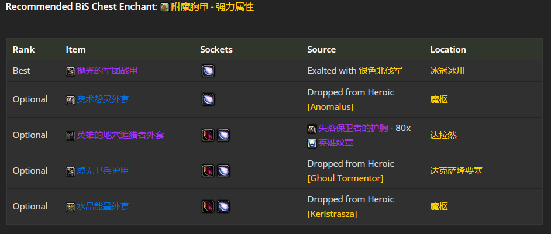
Task: Click the 英雄的地穴追猎者外套 item icon
Action: pos(71,136)
